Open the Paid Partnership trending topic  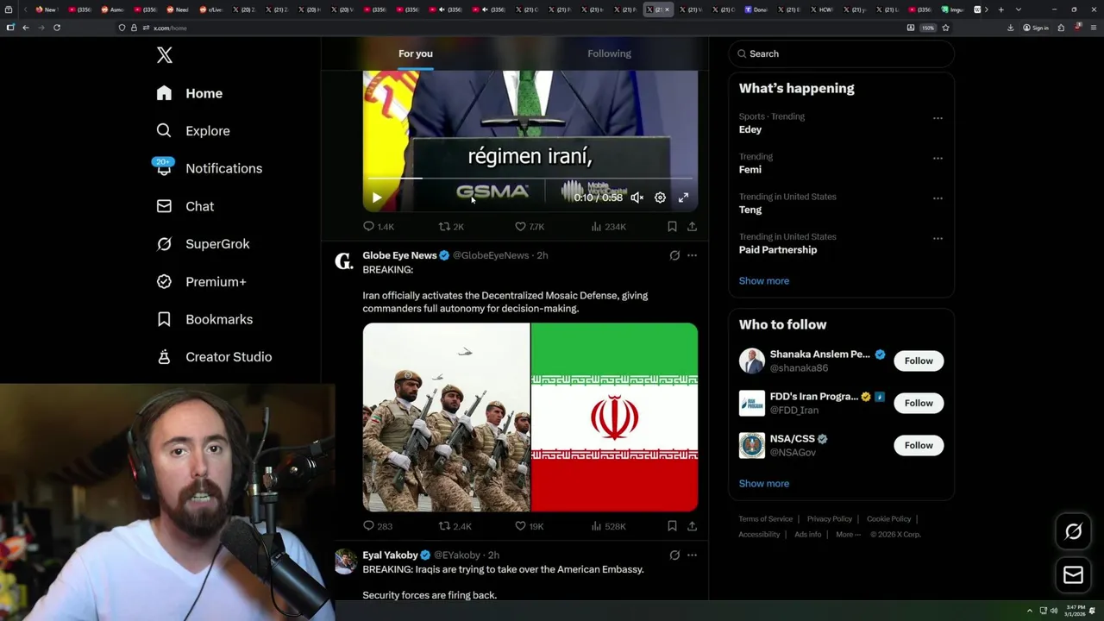click(x=778, y=250)
